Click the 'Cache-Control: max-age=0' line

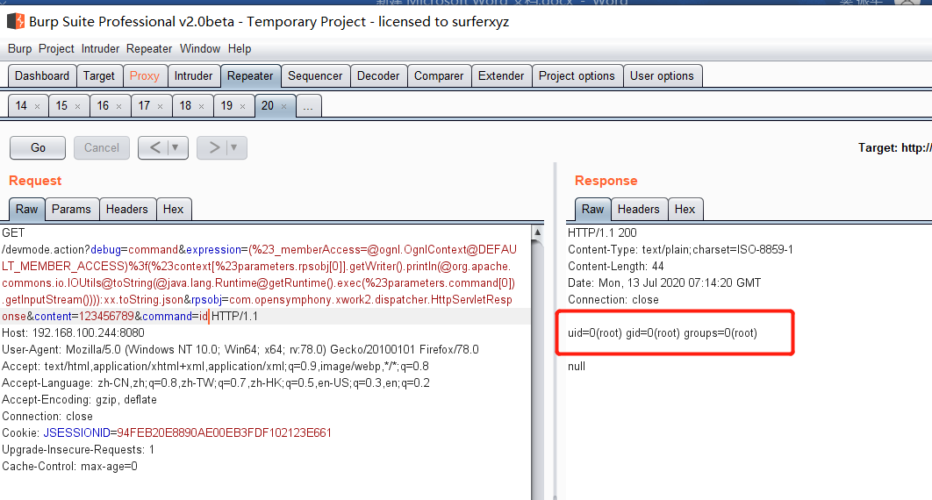69,467
